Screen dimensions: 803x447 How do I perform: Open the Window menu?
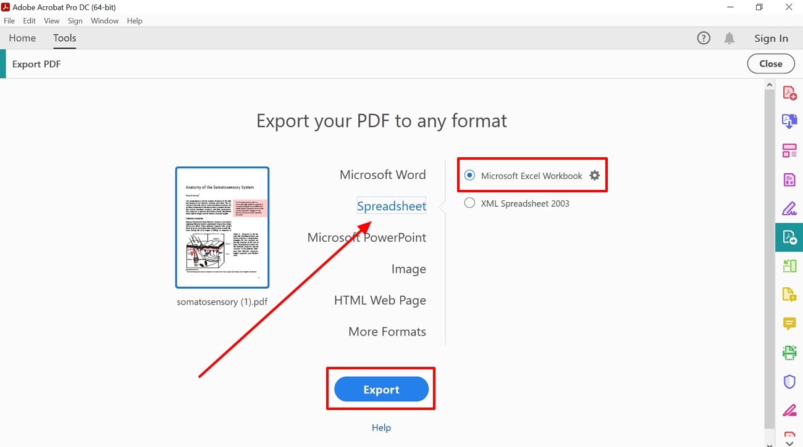point(105,21)
